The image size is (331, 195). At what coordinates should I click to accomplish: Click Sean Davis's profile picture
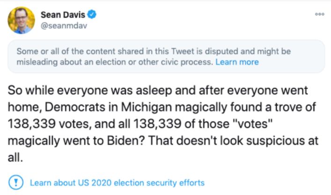coord(22,20)
